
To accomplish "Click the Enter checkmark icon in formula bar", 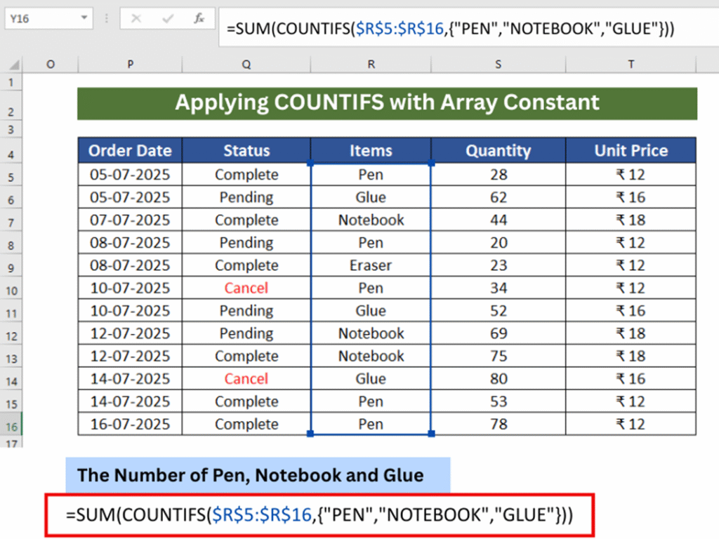I will tap(168, 18).
